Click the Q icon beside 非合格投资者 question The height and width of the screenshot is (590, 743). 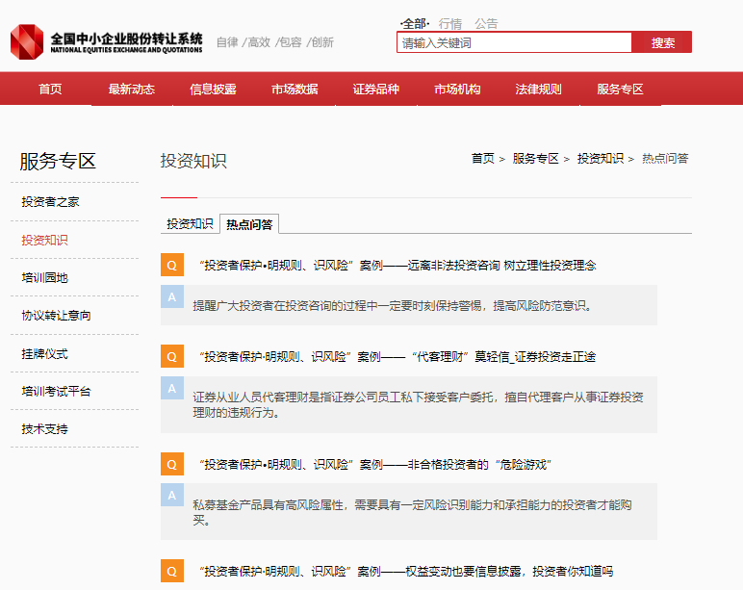click(x=171, y=464)
